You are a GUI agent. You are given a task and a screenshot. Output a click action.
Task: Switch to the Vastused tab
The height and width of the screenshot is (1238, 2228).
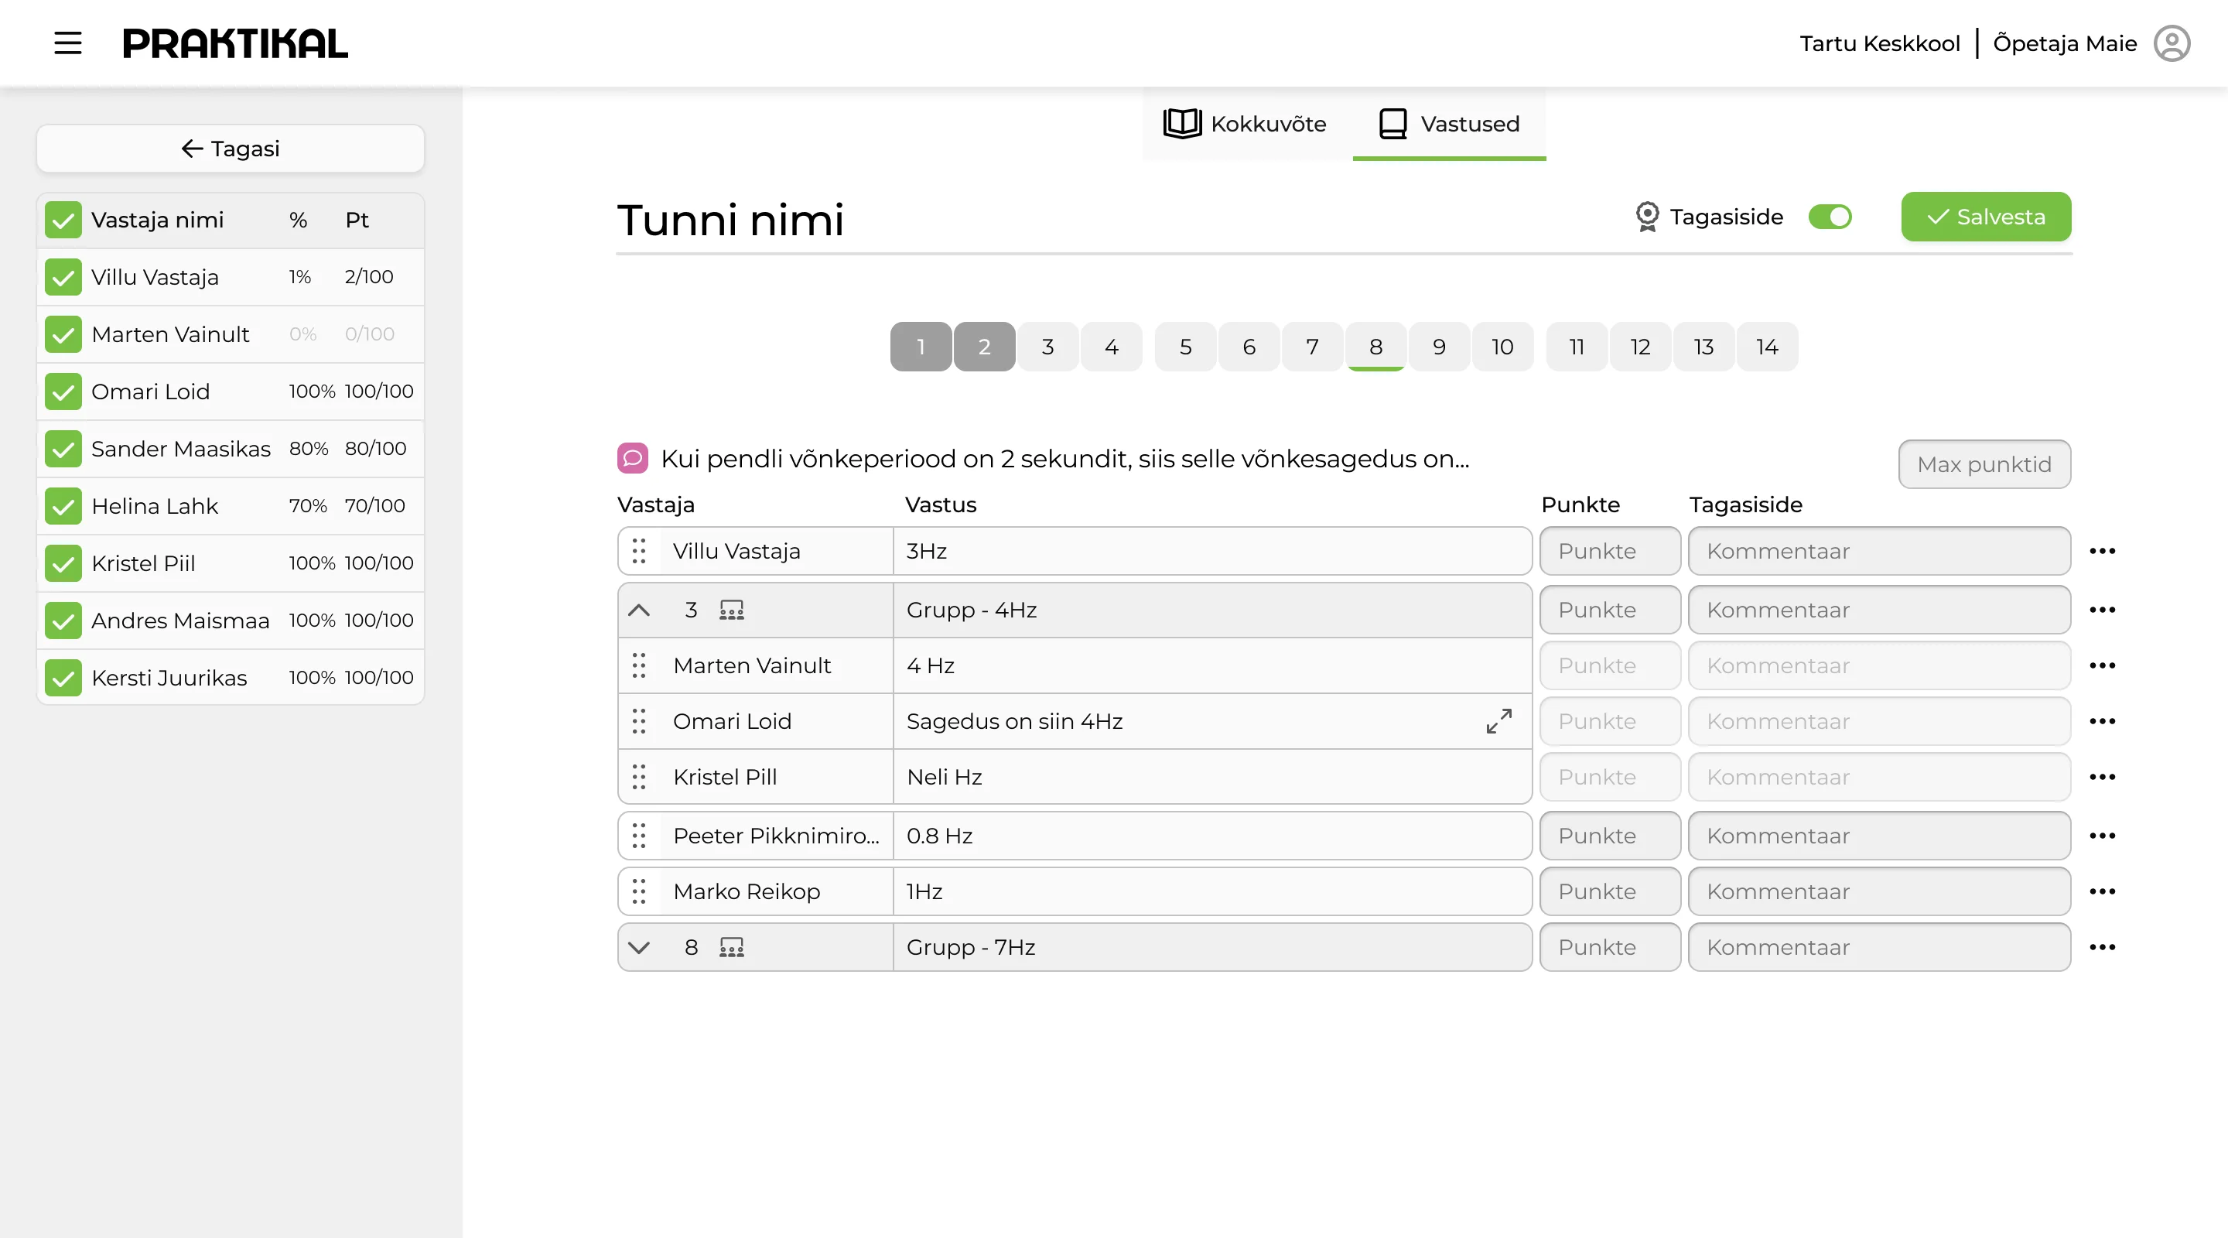(x=1449, y=124)
